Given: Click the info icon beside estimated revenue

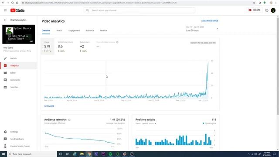Looking at the screenshot, I should (117, 42).
